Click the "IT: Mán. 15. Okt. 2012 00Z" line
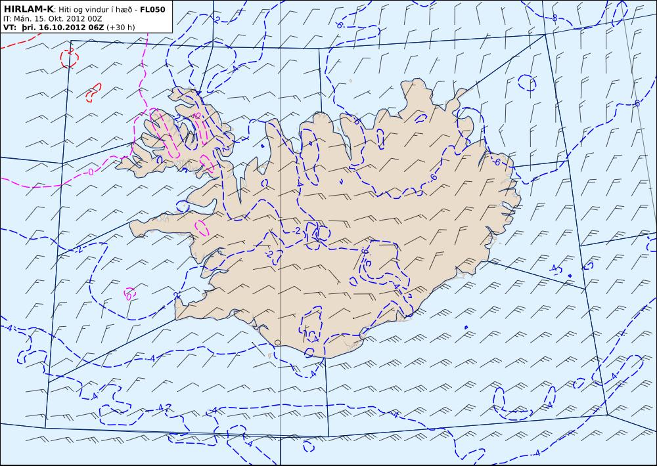The width and height of the screenshot is (657, 466). tap(53, 19)
